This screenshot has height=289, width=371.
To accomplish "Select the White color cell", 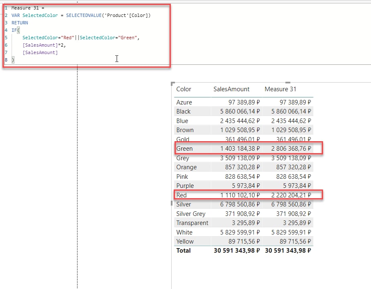I will click(184, 232).
